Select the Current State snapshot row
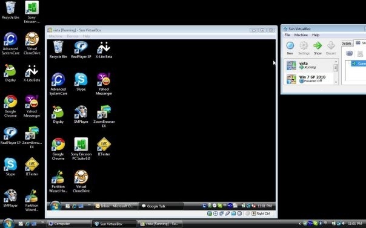 point(359,64)
